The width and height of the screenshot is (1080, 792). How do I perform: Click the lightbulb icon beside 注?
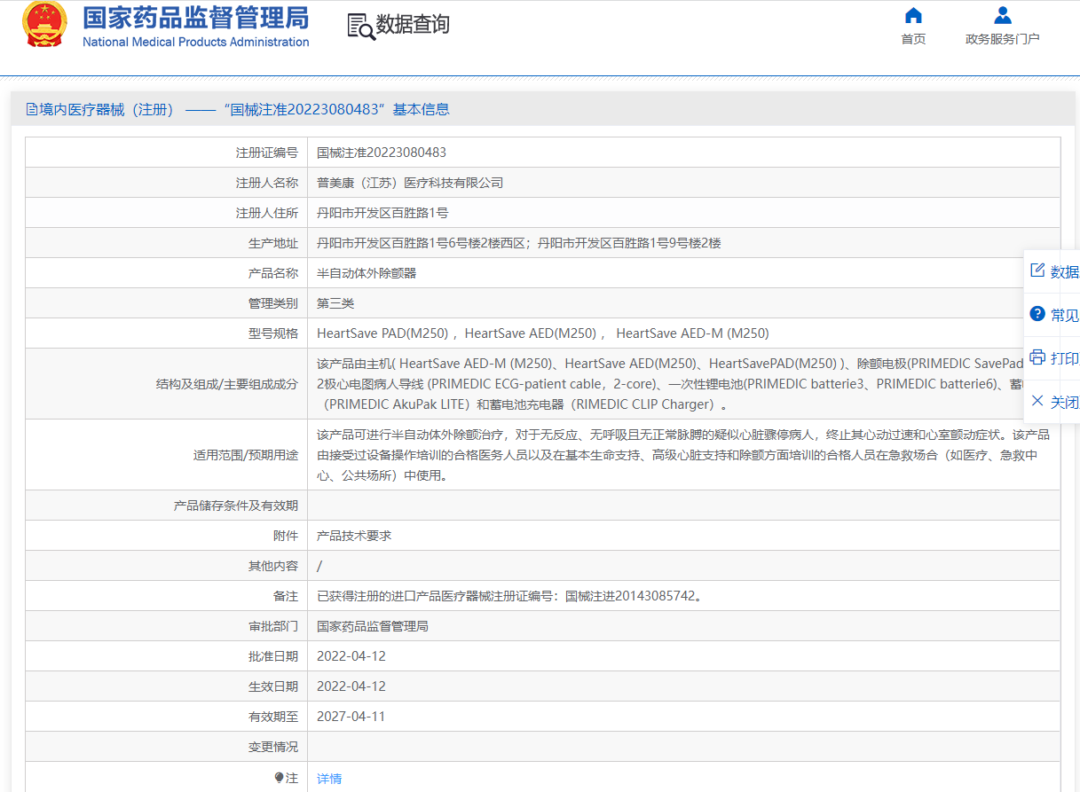click(280, 778)
